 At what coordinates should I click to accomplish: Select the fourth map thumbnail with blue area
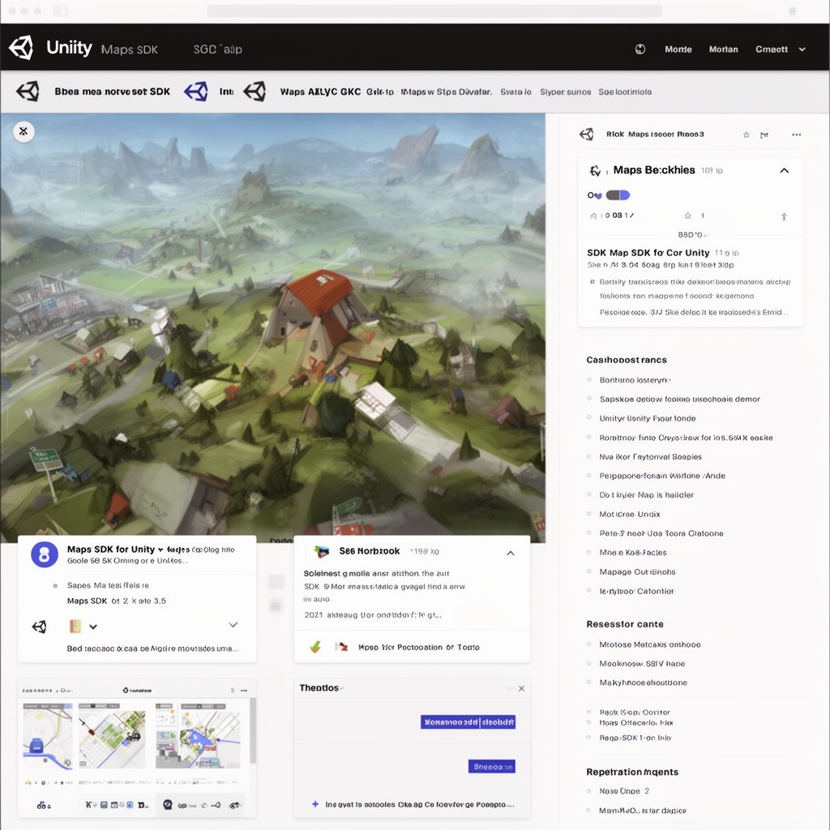pyautogui.click(x=210, y=736)
